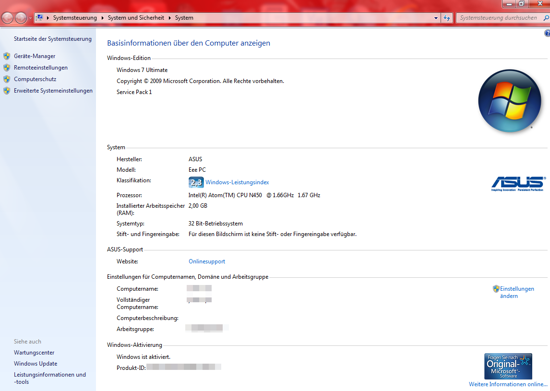Viewport: 550px width, 391px height.
Task: Click the Copyright 2009 Microsoft Corporation text
Action: coord(200,81)
